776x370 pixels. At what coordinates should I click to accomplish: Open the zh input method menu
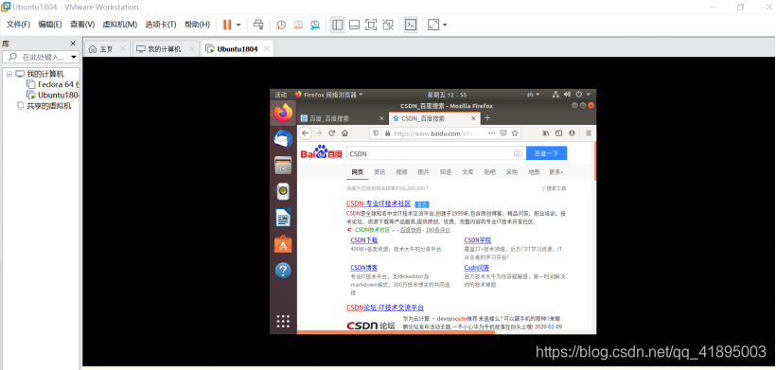pos(533,94)
